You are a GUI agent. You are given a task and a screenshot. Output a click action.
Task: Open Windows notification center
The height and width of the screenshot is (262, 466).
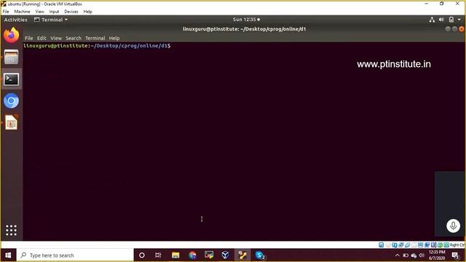coord(455,255)
